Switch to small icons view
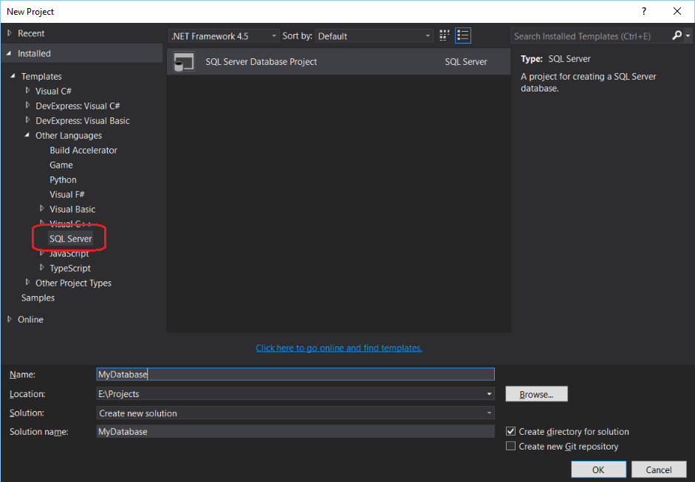This screenshot has height=482, width=695. [445, 35]
